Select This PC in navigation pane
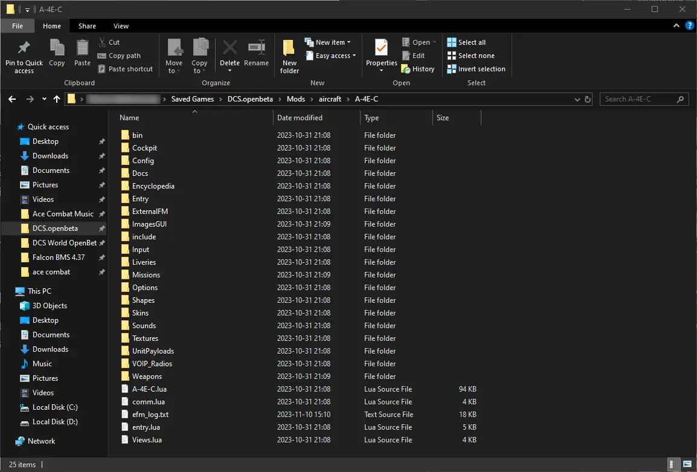697x472 pixels. click(39, 291)
